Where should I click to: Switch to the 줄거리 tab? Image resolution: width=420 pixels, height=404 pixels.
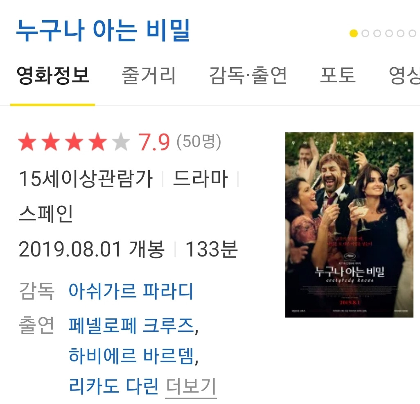[x=149, y=75]
